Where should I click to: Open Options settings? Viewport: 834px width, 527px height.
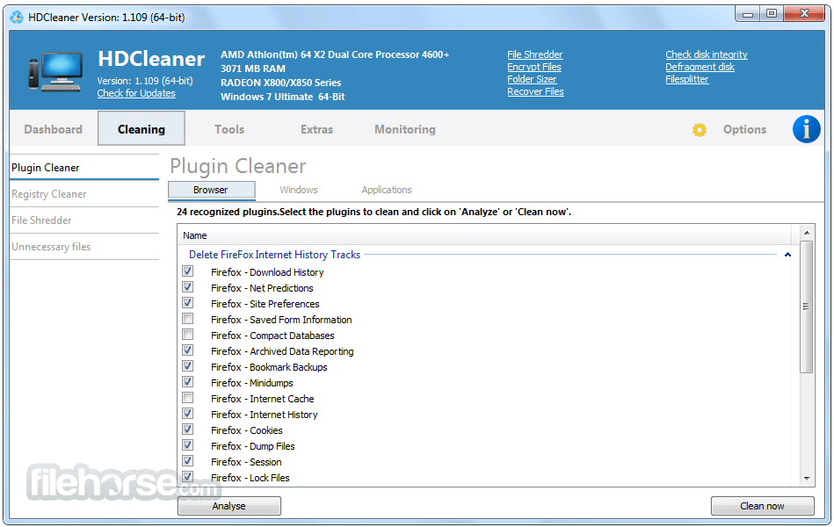[x=744, y=129]
